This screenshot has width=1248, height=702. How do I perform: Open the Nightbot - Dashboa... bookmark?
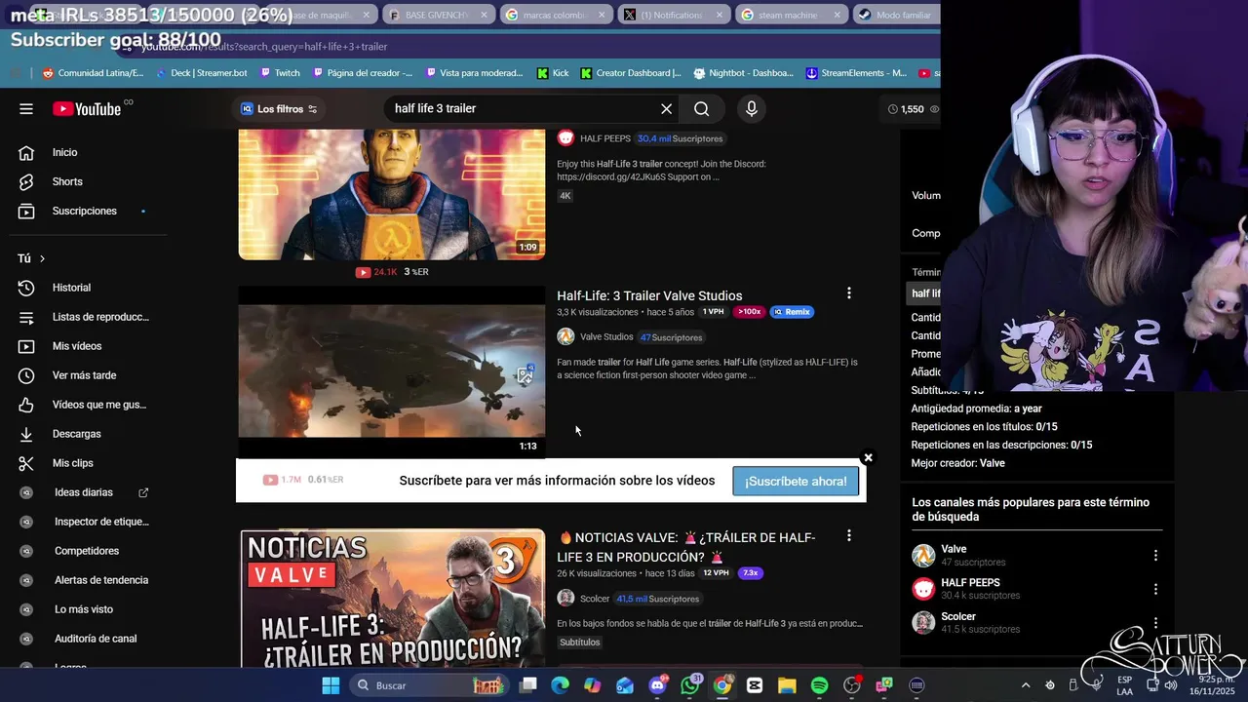coord(743,73)
